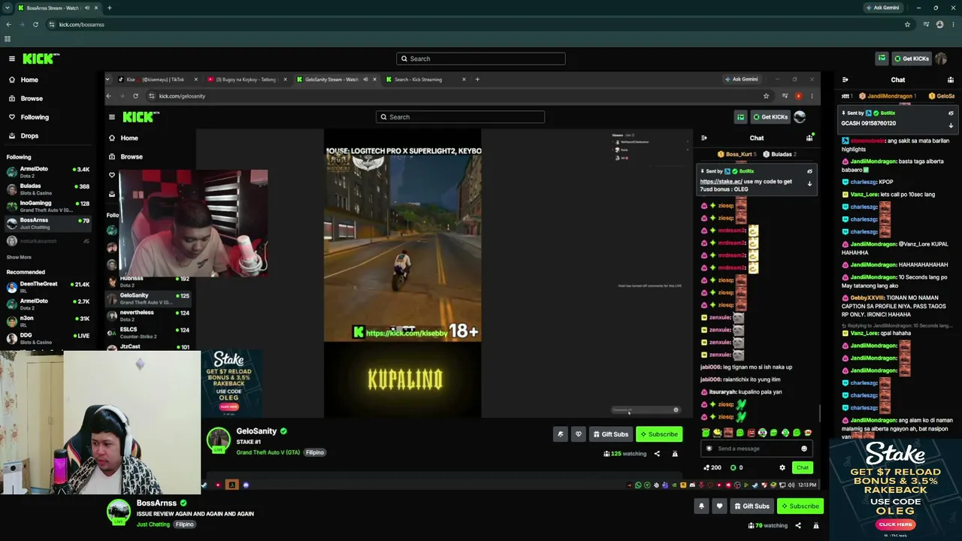Image resolution: width=962 pixels, height=541 pixels.
Task: Open the Just Chatting category link
Action: 153,524
